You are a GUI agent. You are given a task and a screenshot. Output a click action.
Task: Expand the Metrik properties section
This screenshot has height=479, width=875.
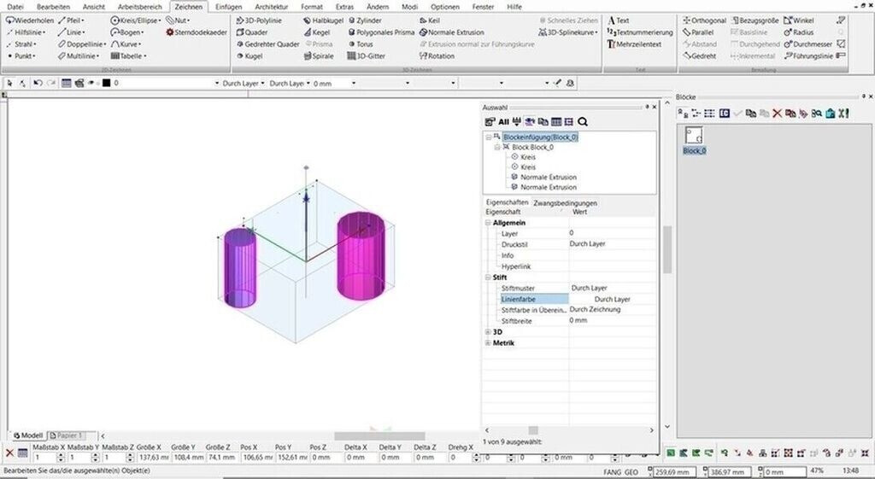coord(487,343)
